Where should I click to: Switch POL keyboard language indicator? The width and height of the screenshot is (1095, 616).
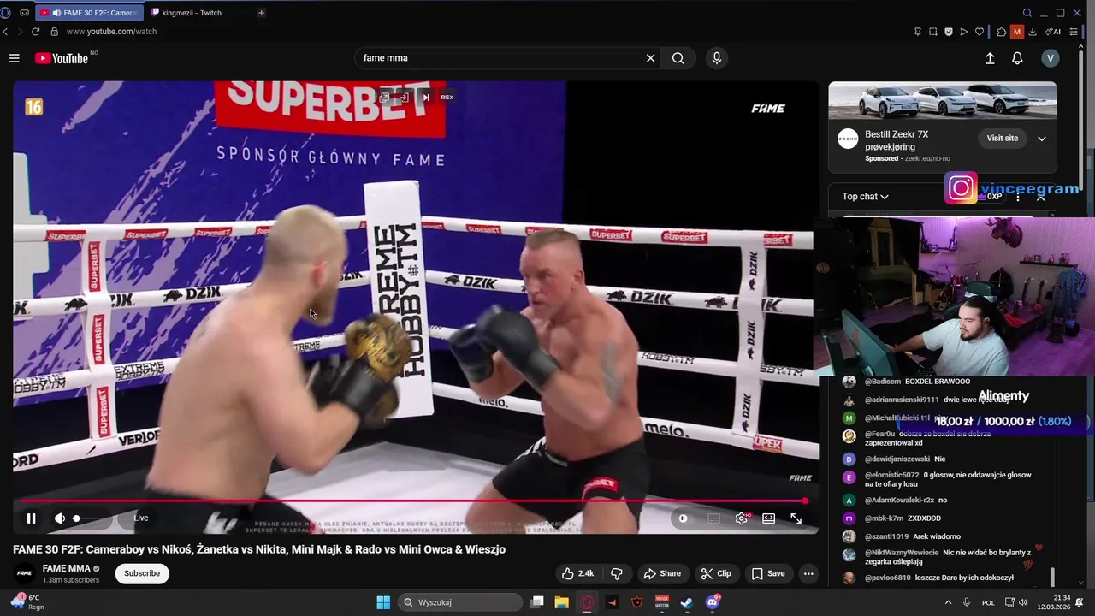(x=988, y=602)
